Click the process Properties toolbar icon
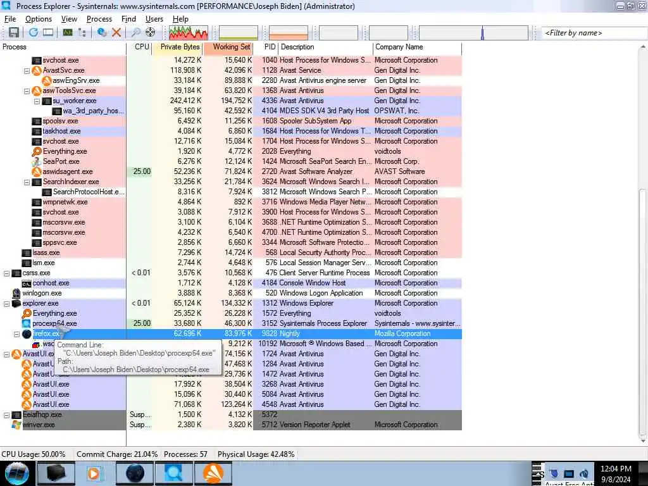Screen dimensions: 648x486 (x=102, y=32)
